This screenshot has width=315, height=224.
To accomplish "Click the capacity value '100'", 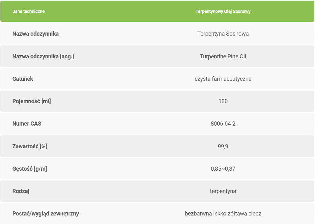I will coord(223,101).
